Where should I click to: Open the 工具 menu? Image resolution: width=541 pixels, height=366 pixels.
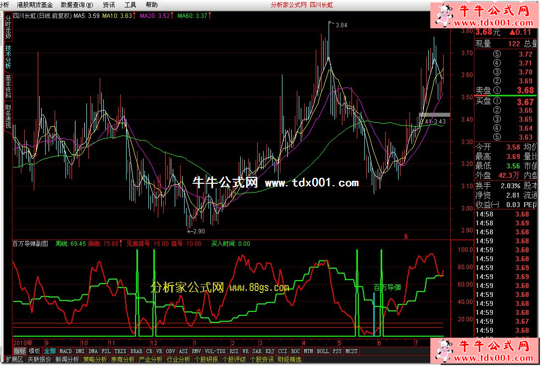point(130,4)
